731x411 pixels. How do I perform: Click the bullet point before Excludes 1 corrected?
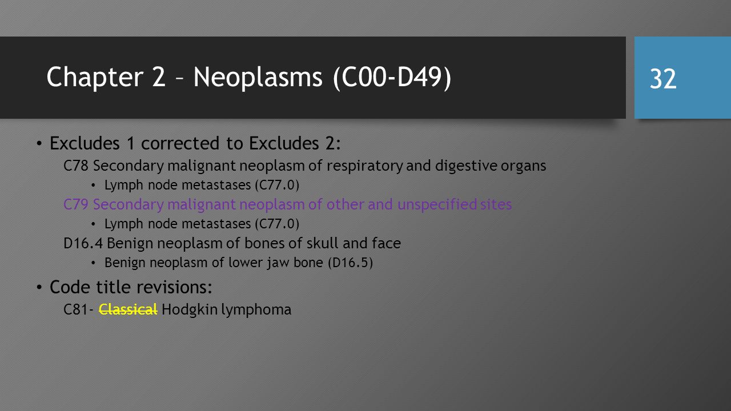click(39, 144)
